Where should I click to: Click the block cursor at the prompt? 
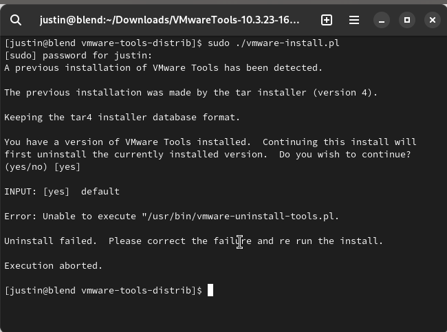(x=210, y=290)
